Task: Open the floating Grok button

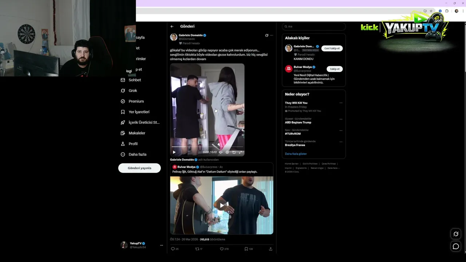Action: pyautogui.click(x=456, y=234)
